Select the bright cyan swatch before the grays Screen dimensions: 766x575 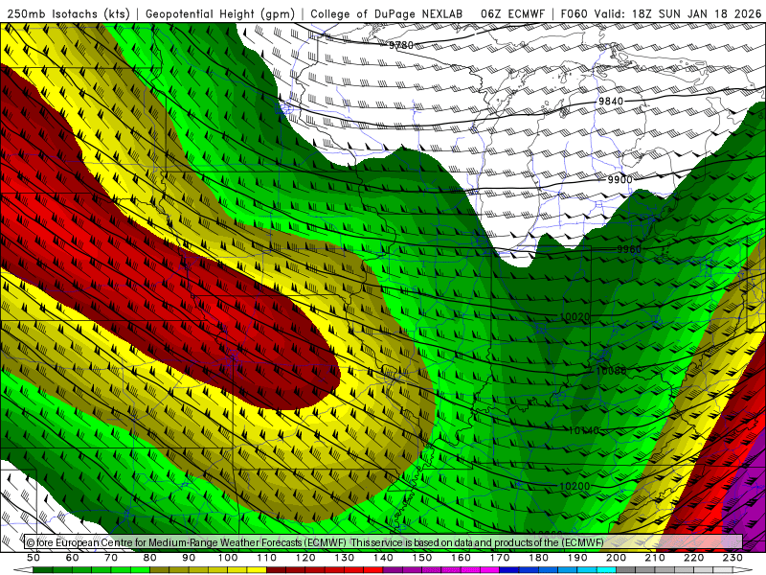(606, 568)
